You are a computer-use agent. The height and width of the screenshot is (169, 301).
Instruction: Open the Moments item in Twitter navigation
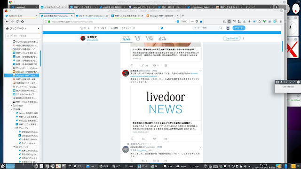[x=100, y=28]
